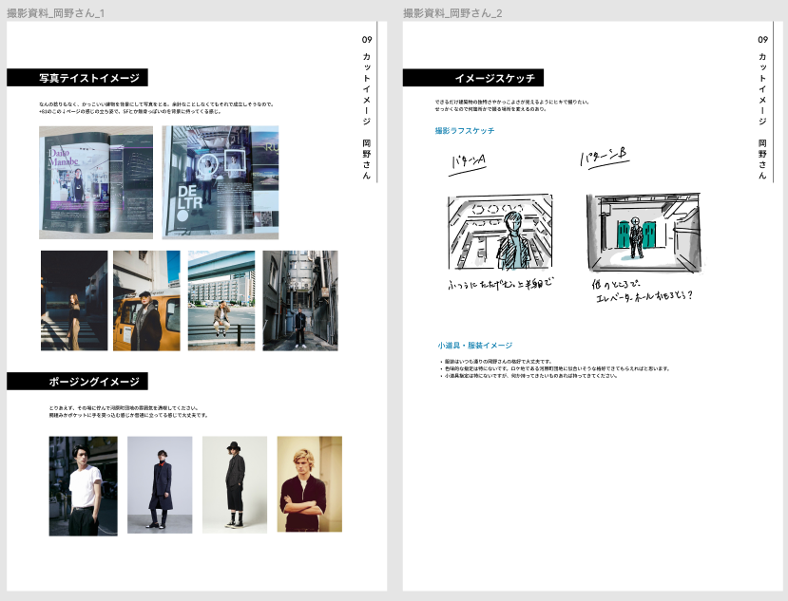Viewport: 788px width, 601px height.
Task: Choose the white t-shirt pose photo
Action: point(83,485)
